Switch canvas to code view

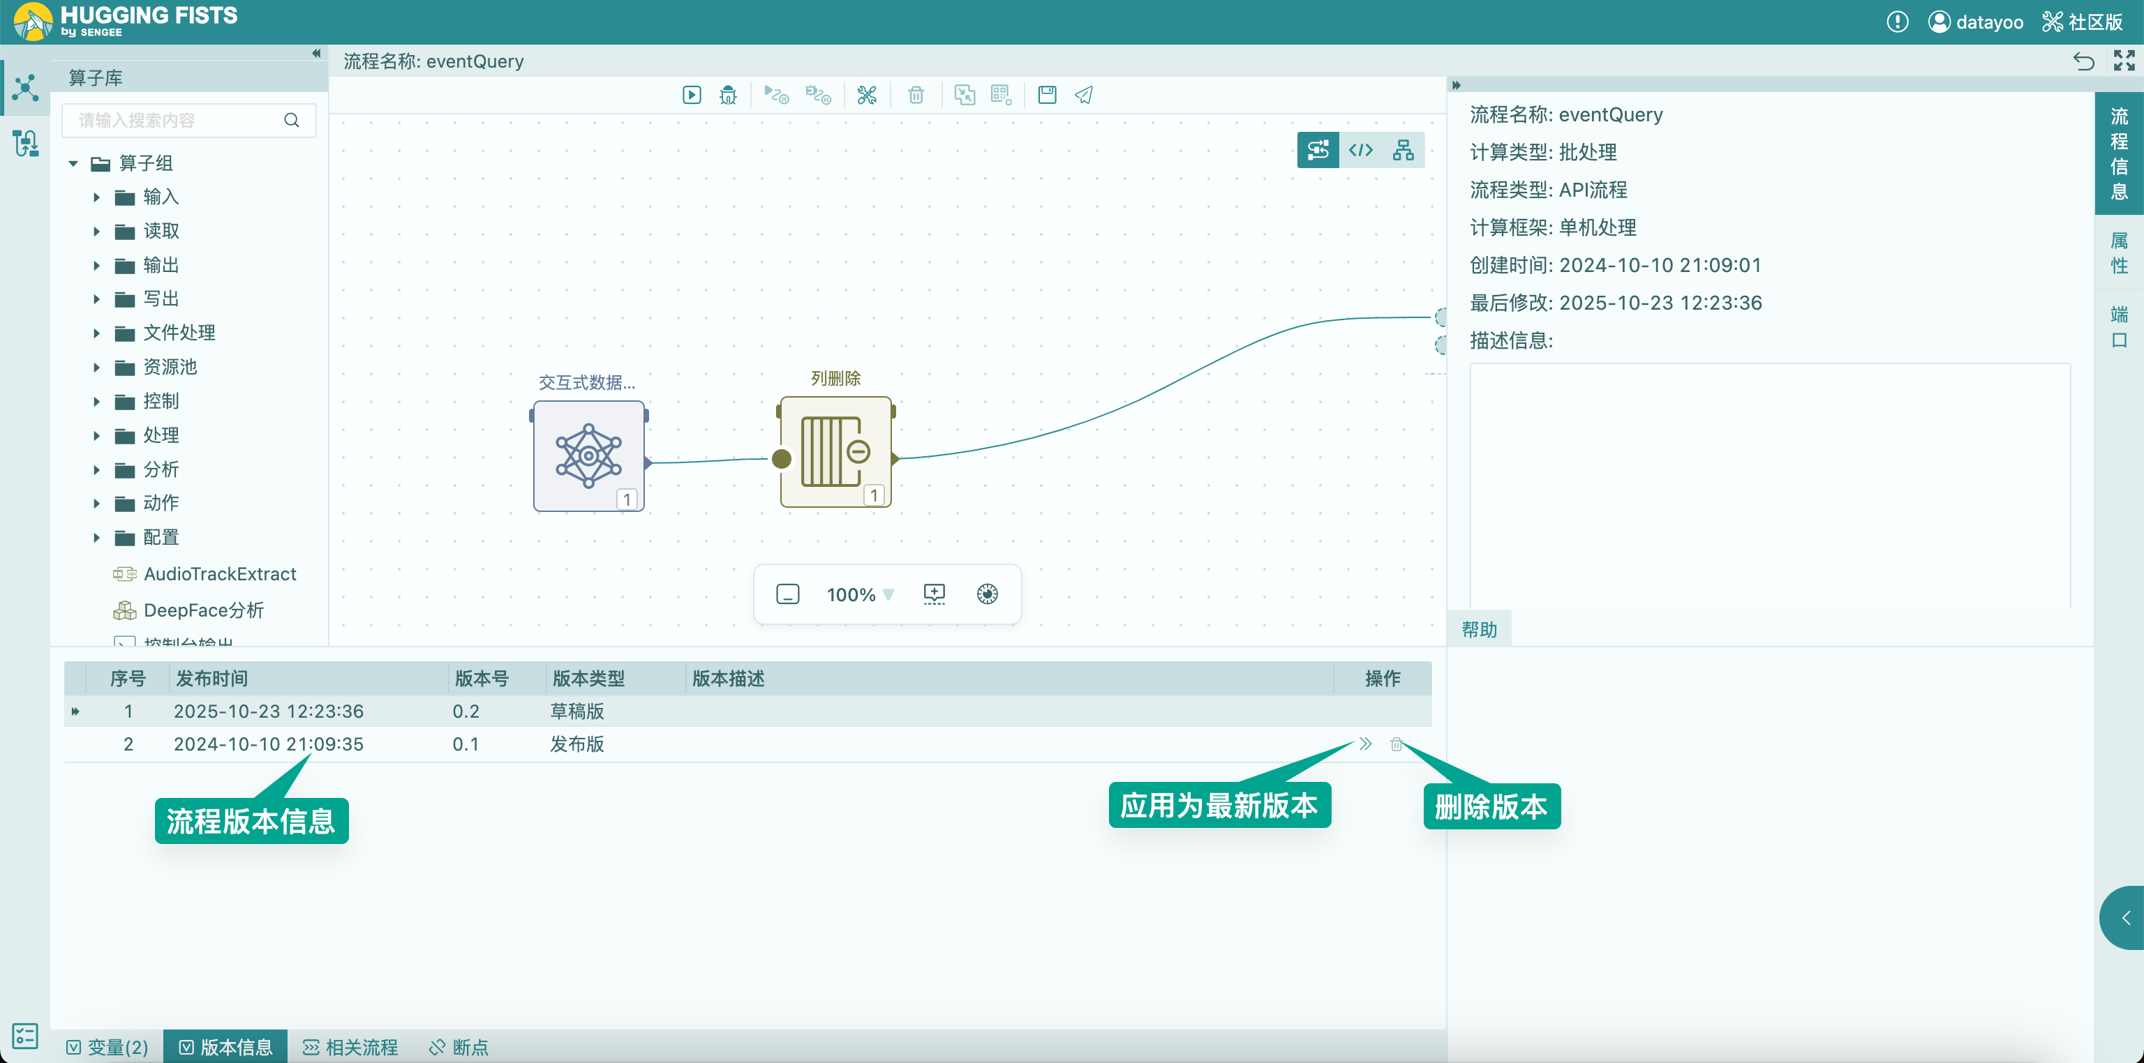(x=1360, y=150)
